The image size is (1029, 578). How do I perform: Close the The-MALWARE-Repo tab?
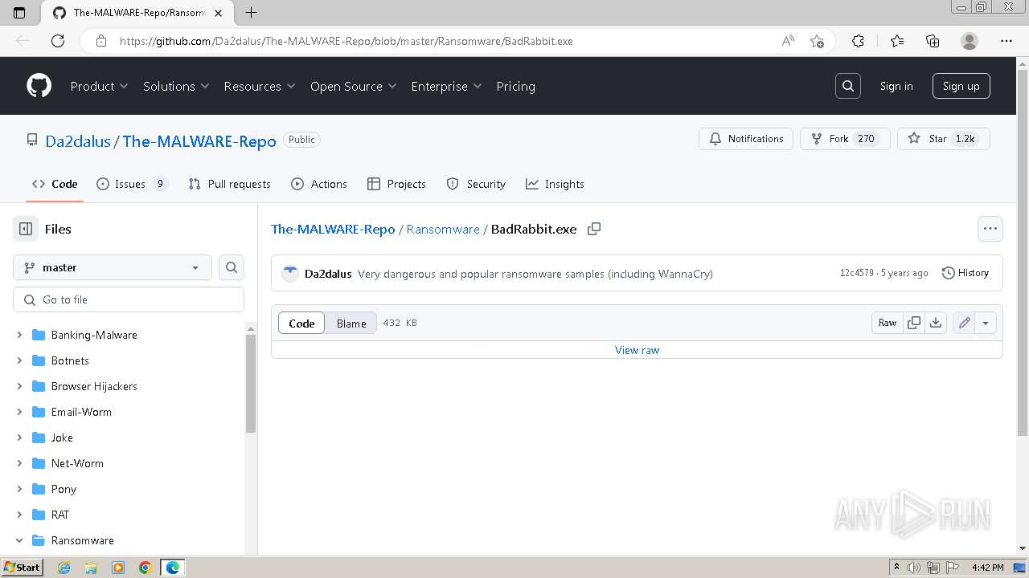click(x=219, y=13)
